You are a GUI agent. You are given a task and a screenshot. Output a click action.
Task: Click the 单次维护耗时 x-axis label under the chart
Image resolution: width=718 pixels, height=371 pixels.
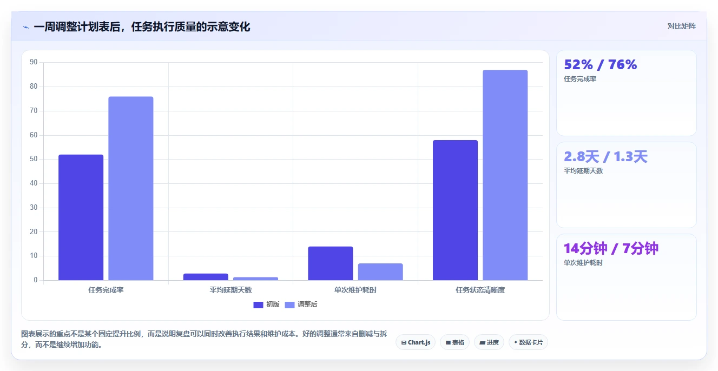click(355, 290)
